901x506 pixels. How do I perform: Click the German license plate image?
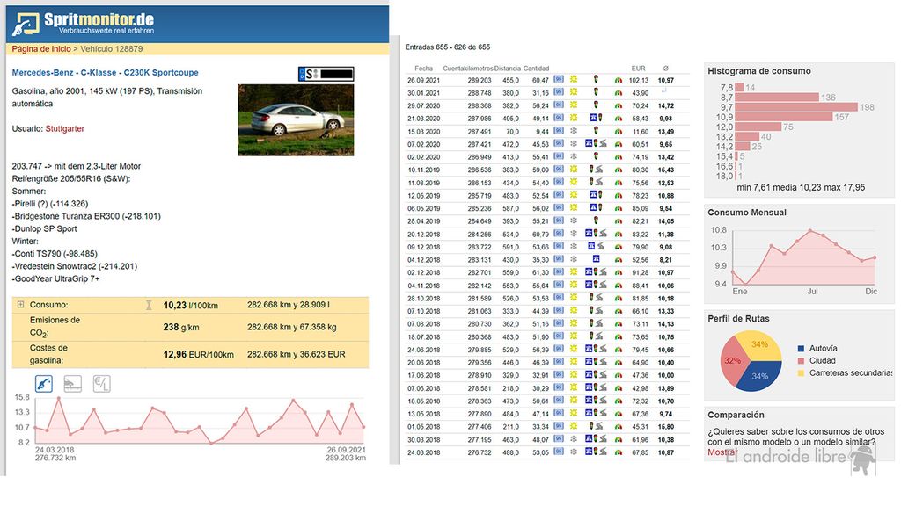[x=326, y=74]
